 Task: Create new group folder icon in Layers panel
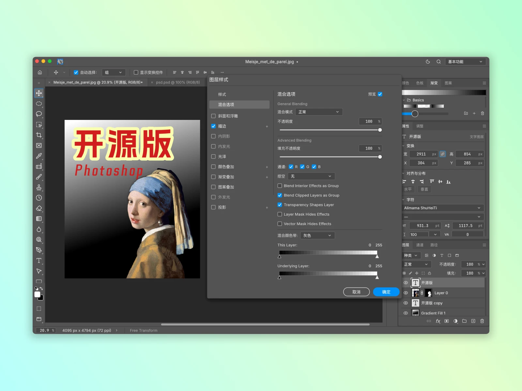[464, 321]
